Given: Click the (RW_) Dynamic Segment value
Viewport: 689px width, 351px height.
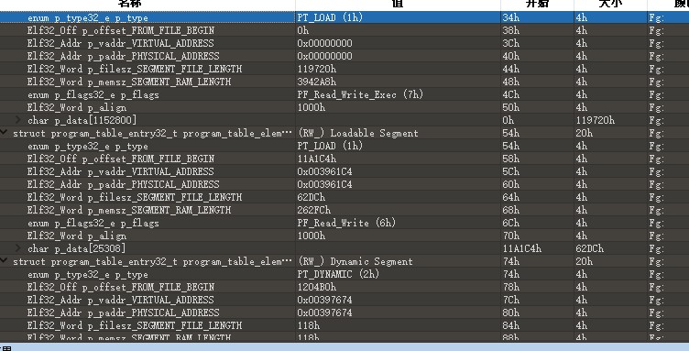Looking at the screenshot, I should pos(355,261).
